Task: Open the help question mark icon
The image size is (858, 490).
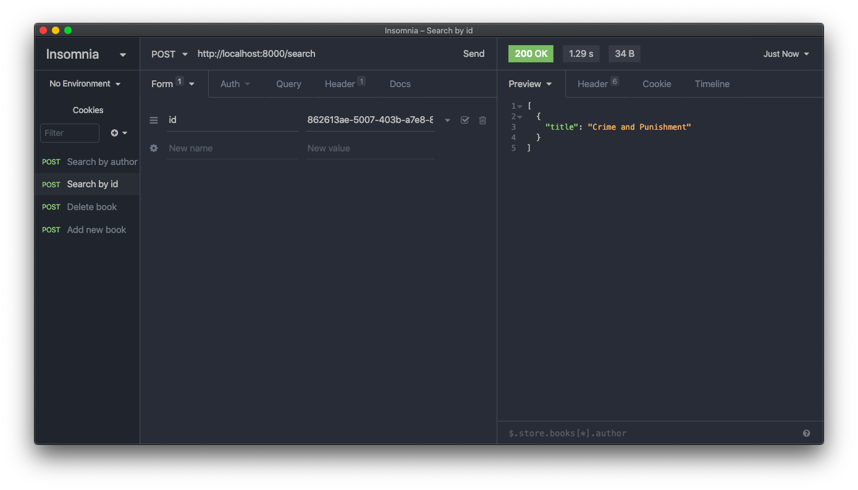Action: [x=806, y=433]
